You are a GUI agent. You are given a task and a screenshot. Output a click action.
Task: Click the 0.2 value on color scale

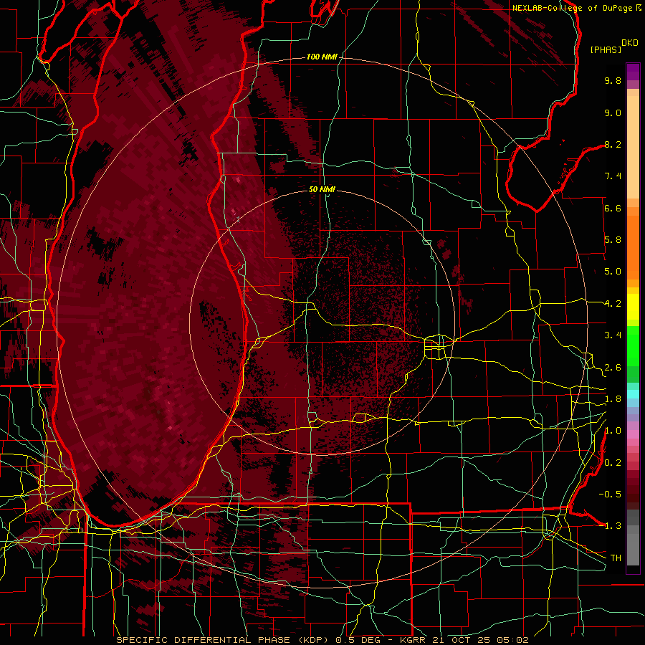tap(613, 463)
